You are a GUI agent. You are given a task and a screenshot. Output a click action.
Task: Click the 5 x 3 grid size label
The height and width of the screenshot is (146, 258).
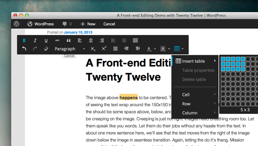click(245, 110)
